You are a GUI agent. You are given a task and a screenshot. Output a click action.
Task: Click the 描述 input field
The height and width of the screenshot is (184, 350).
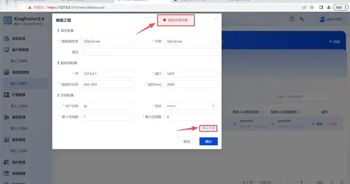click(149, 52)
